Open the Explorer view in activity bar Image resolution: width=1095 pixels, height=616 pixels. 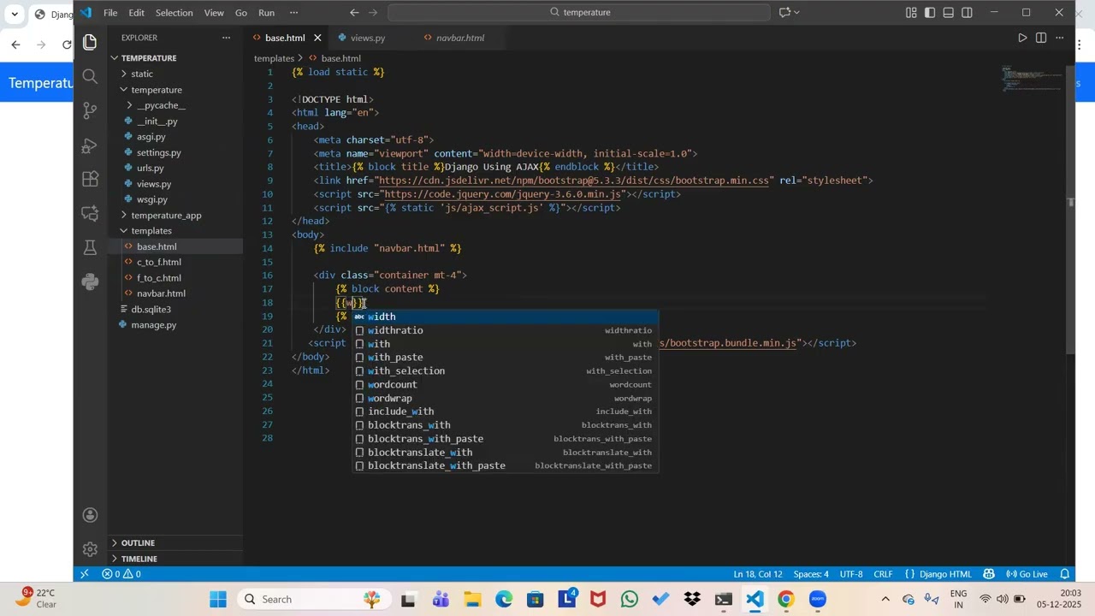pos(90,42)
